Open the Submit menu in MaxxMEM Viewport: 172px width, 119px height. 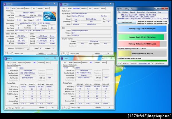[x=132, y=12]
